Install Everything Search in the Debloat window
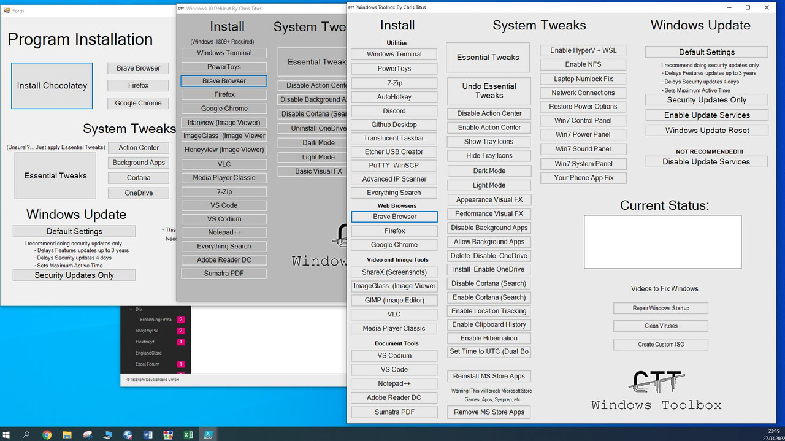 224,246
